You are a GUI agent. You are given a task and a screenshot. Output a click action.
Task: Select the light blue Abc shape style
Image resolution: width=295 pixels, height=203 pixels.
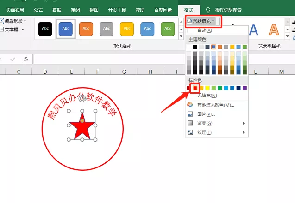[147, 29]
